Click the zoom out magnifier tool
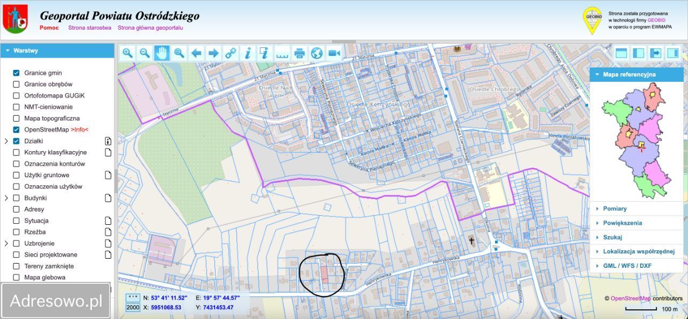Screen dimensions: 688x319 [x=145, y=53]
